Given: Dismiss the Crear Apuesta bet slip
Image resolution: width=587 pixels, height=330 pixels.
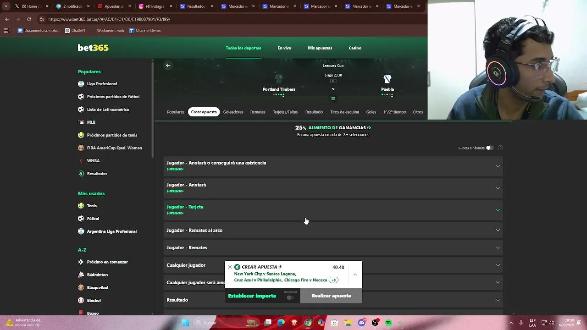Looking at the screenshot, I should point(230,267).
